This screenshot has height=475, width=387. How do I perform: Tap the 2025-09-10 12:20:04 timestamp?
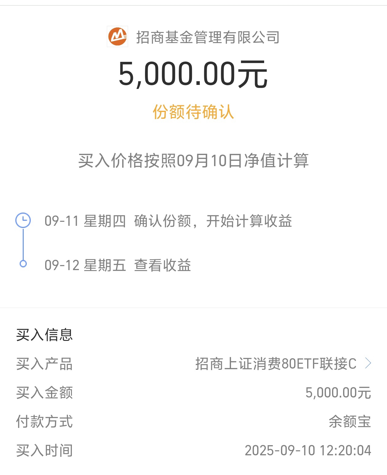pos(308,451)
